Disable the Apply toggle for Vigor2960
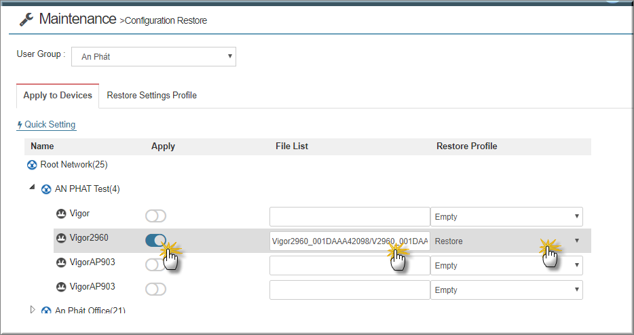Image resolution: width=634 pixels, height=335 pixels. [x=155, y=241]
